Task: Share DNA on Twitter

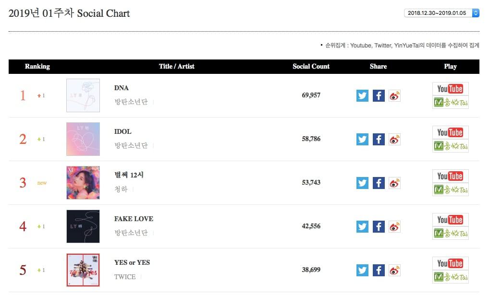Action: pyautogui.click(x=362, y=95)
